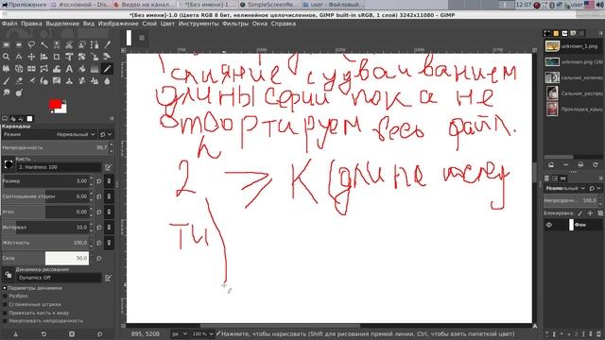Link Жёсткость to brush native hardness
Screen dimensions: 605x340
pyautogui.click(x=109, y=243)
